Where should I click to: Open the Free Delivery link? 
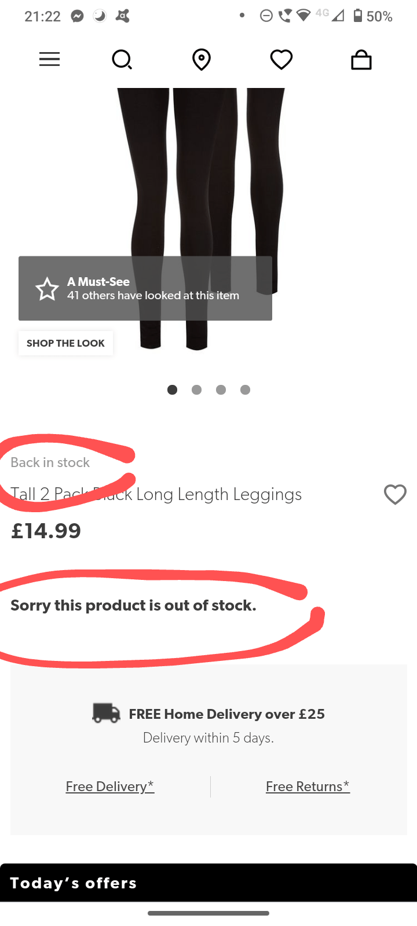110,787
